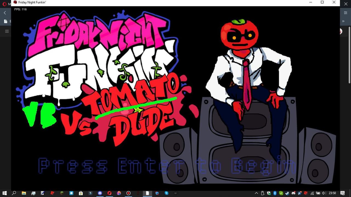This screenshot has height=197, width=351.
Task: Open Opera easy setup menu icon
Action: 346,13
